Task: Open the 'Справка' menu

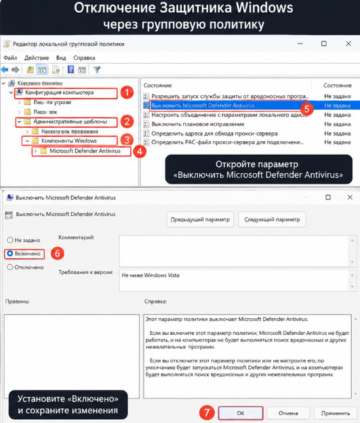Action: pos(84,58)
